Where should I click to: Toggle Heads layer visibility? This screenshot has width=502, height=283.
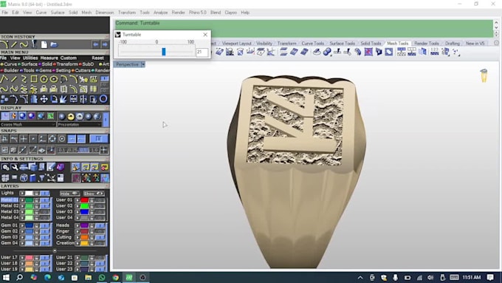pyautogui.click(x=100, y=225)
